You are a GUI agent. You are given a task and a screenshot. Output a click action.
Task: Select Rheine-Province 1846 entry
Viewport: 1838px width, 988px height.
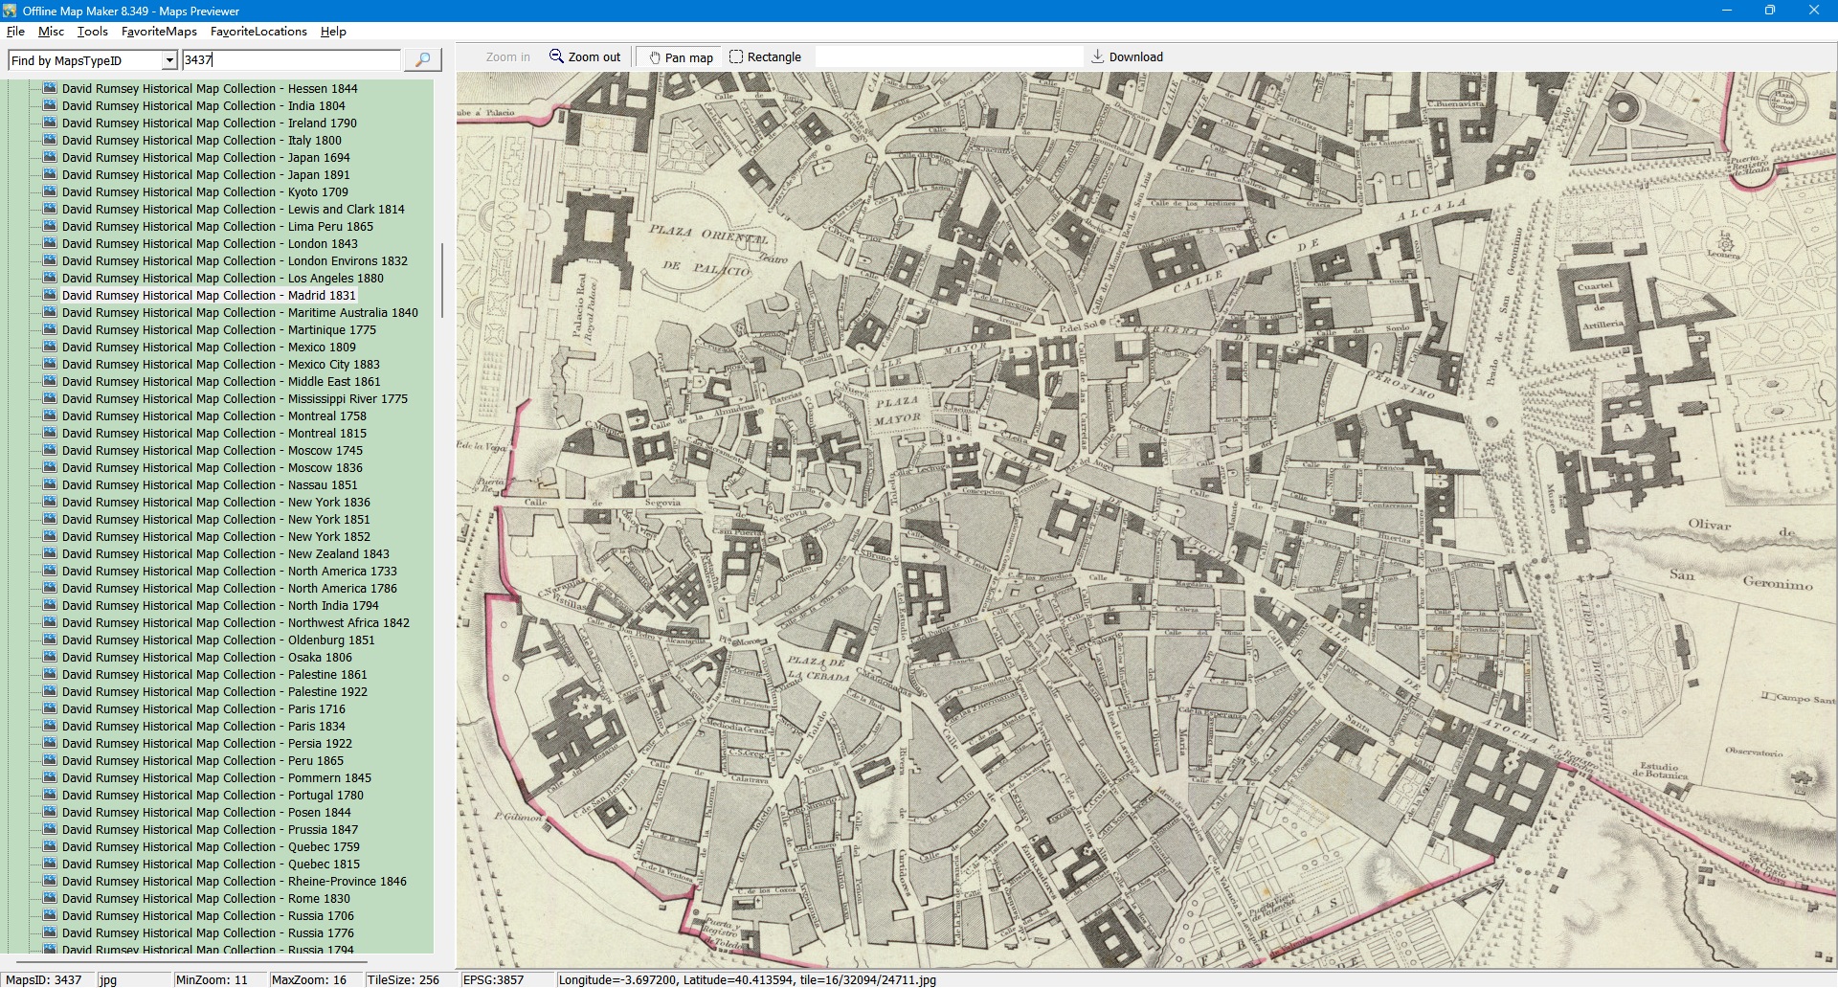pos(235,881)
